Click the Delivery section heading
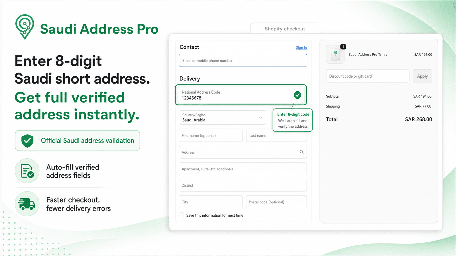Screen dimensions: 456x256 pyautogui.click(x=190, y=79)
